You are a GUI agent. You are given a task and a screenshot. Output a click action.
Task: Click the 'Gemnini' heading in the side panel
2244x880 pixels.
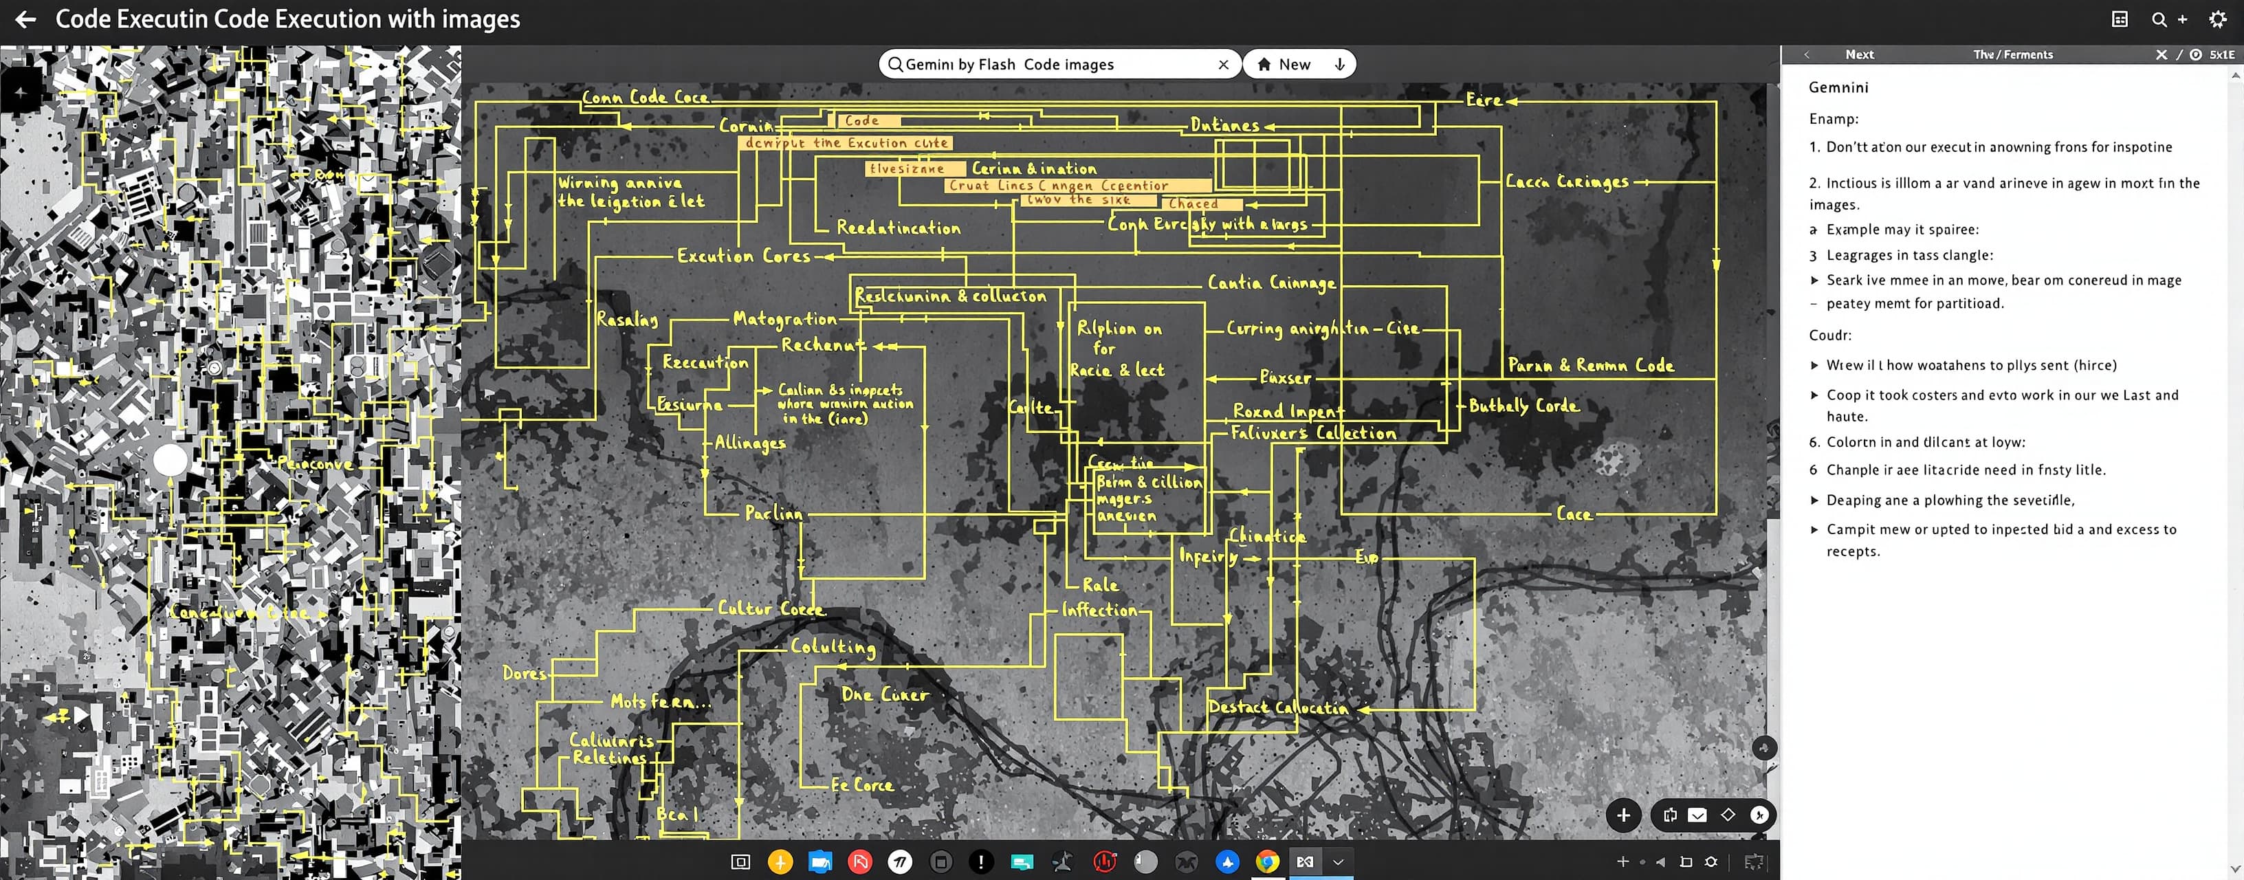click(1838, 87)
